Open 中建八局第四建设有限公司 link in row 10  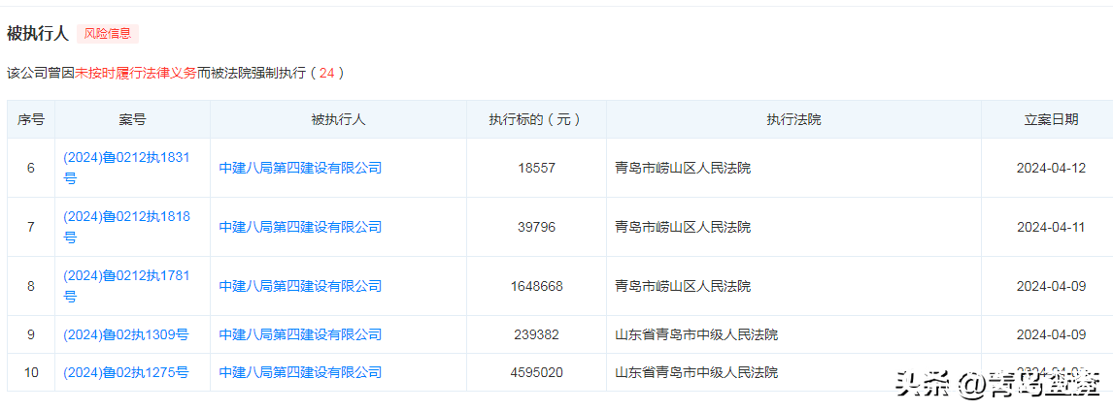point(300,372)
